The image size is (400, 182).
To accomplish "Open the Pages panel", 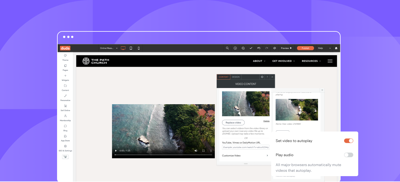I will (65, 68).
